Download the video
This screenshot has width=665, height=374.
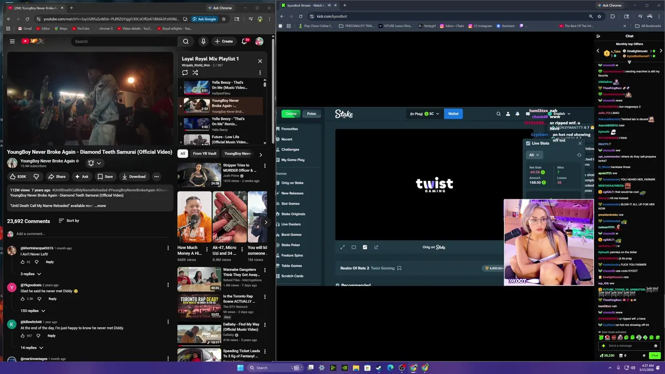134,177
